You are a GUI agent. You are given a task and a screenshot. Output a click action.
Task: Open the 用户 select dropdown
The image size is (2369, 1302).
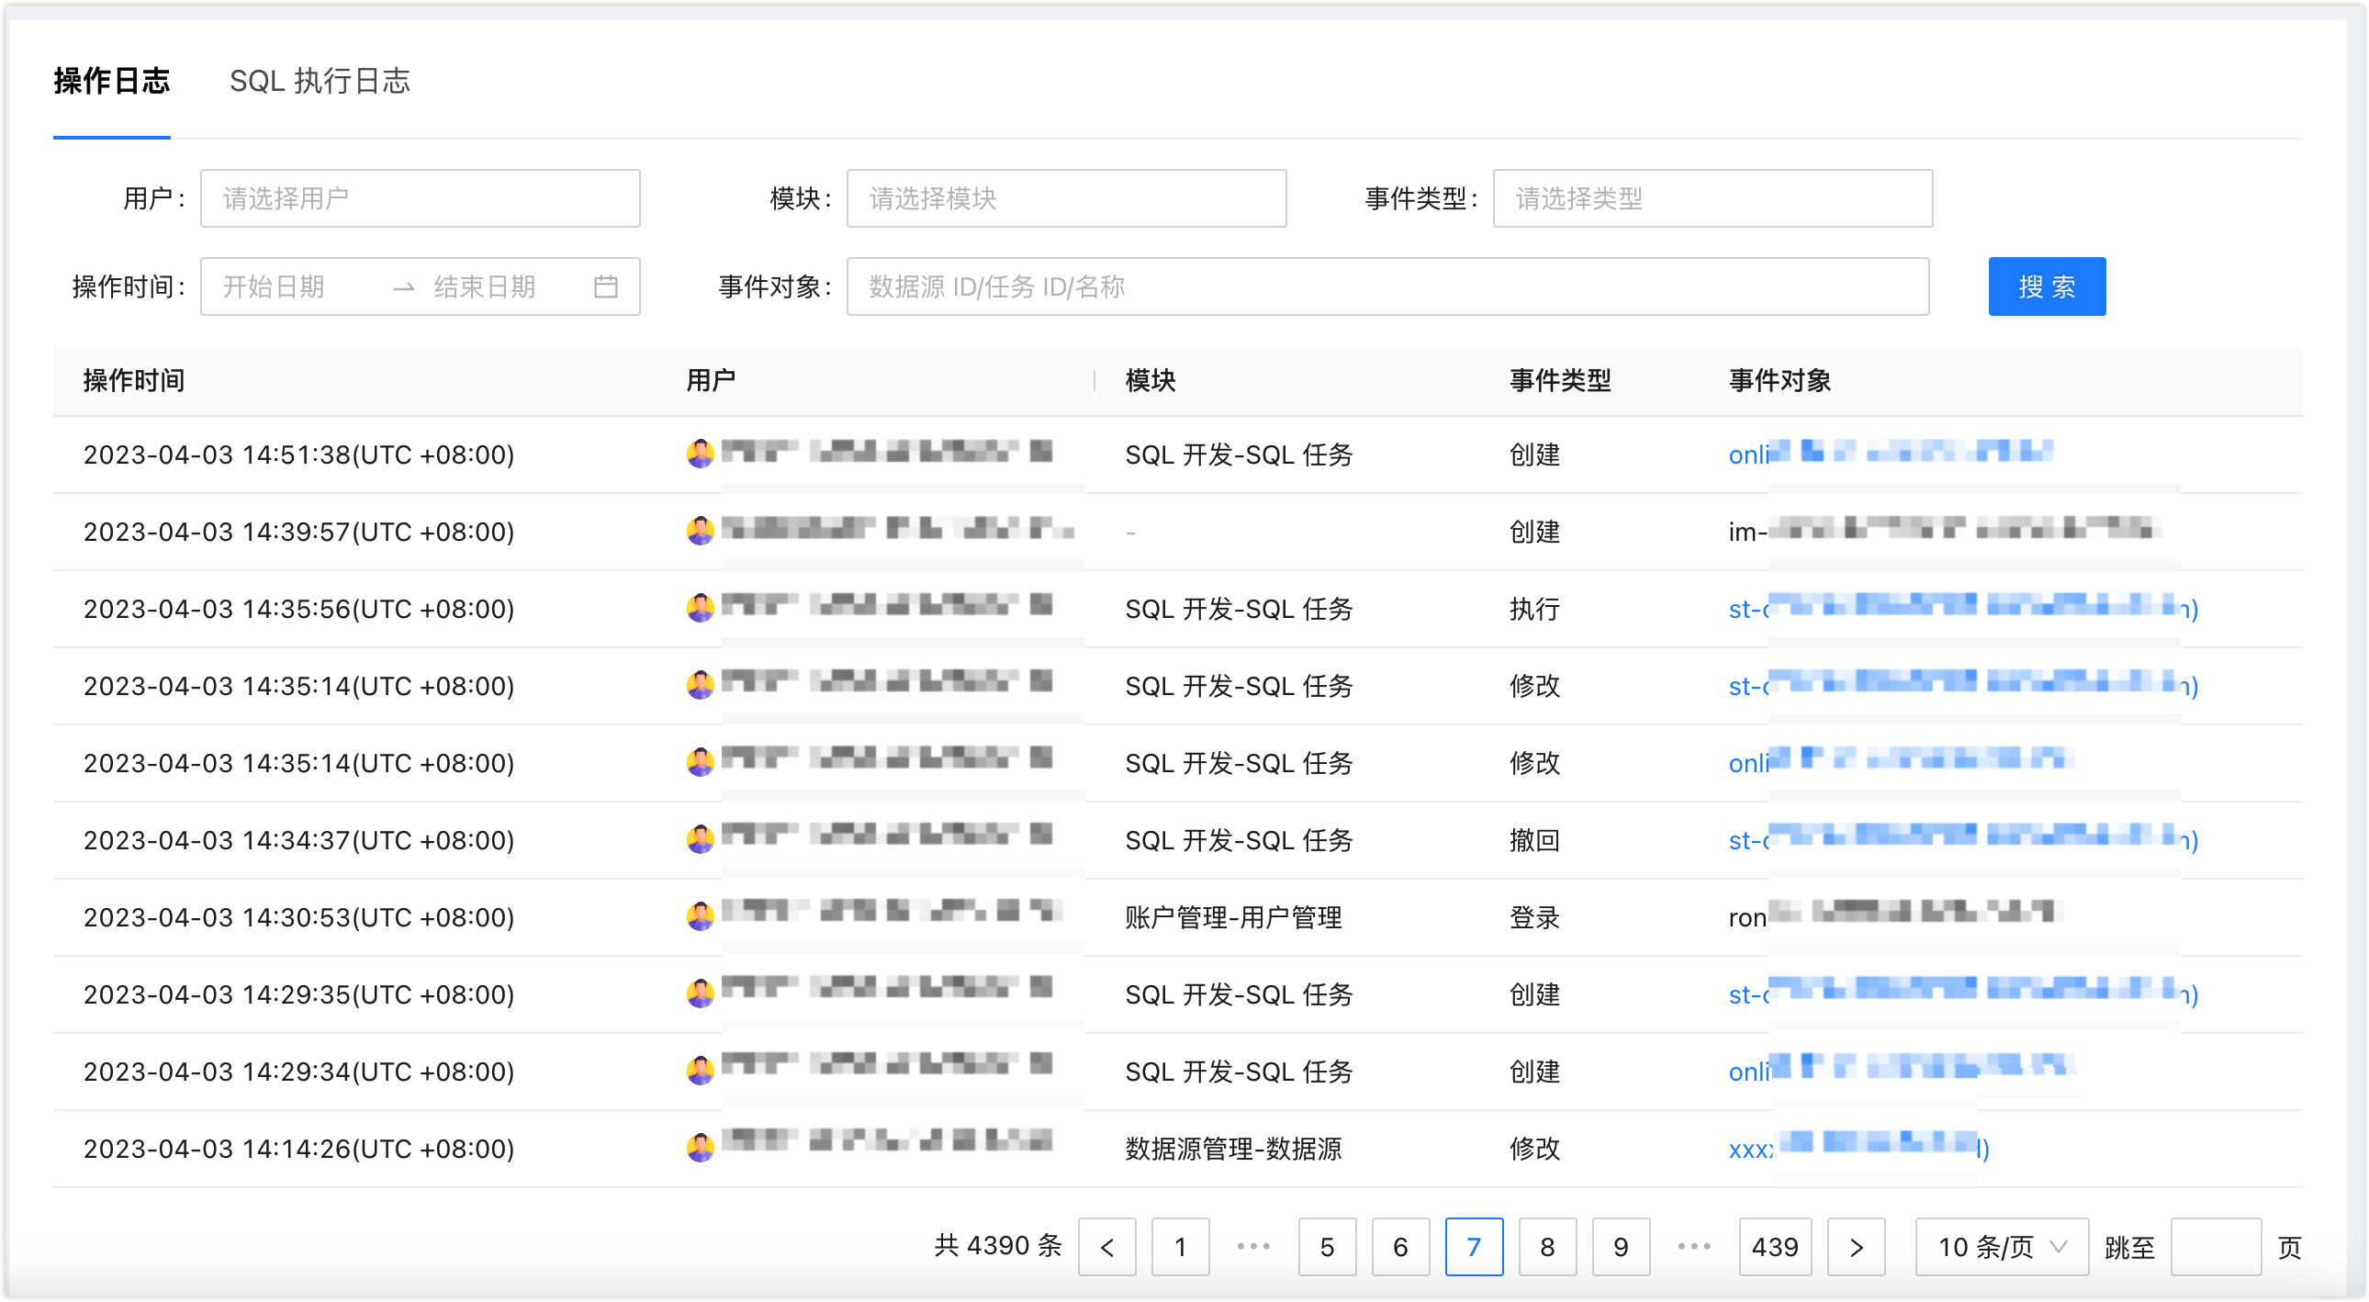pyautogui.click(x=421, y=198)
